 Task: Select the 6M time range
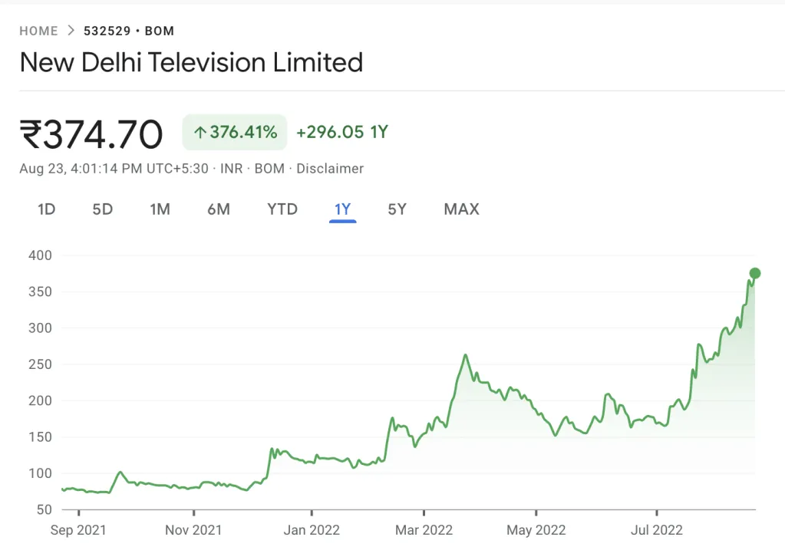tap(219, 209)
